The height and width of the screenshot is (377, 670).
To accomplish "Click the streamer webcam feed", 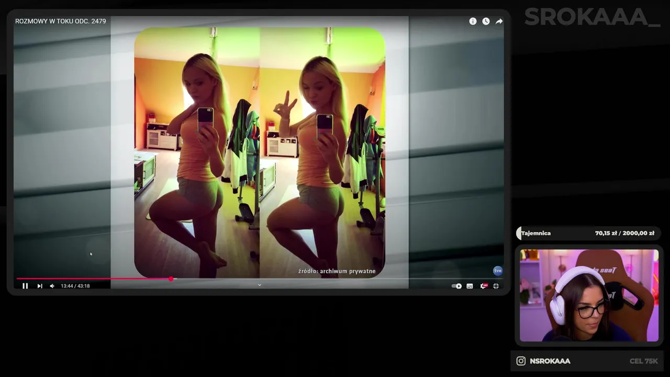I will click(589, 295).
